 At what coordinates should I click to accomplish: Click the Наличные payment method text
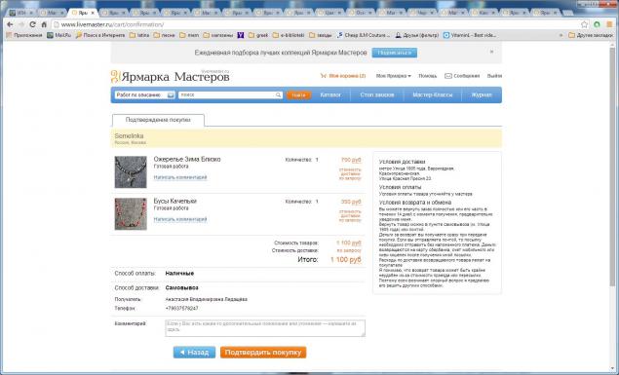[179, 274]
